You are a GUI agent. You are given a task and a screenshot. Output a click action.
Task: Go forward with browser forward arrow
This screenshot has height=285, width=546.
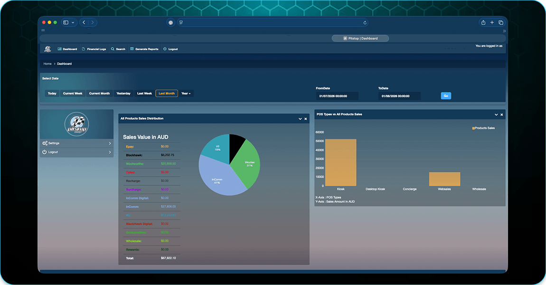pos(93,22)
